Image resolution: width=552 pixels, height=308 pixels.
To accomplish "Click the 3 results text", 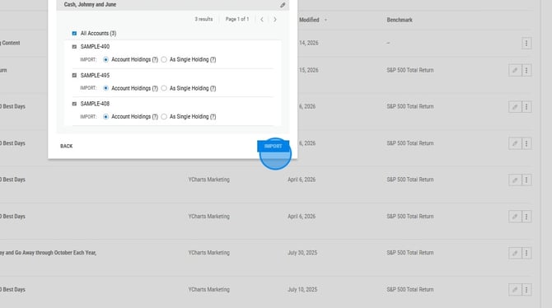I will [203, 19].
